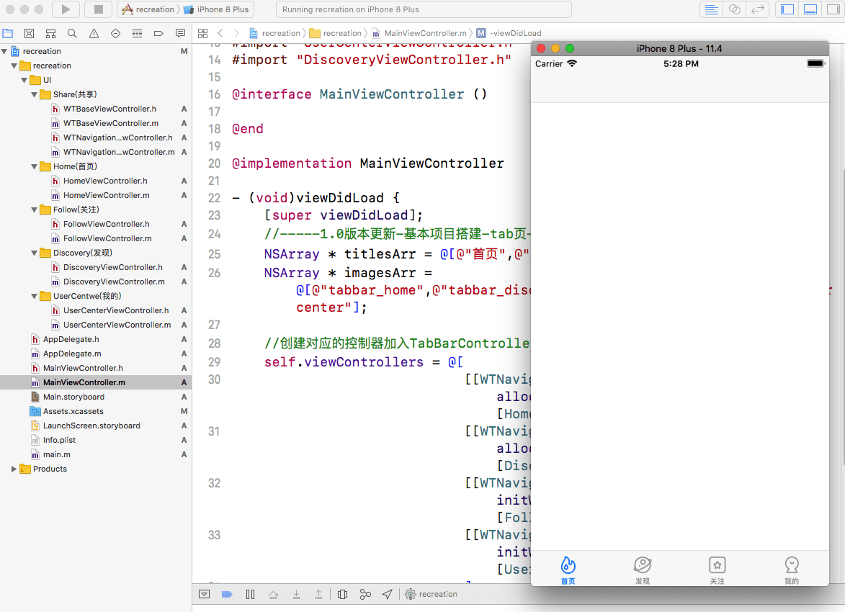The image size is (845, 612).
Task: Select the 我的 tab in simulator
Action: [x=792, y=569]
